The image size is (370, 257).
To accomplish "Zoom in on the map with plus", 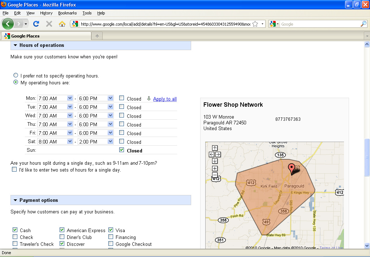I will (x=215, y=168).
